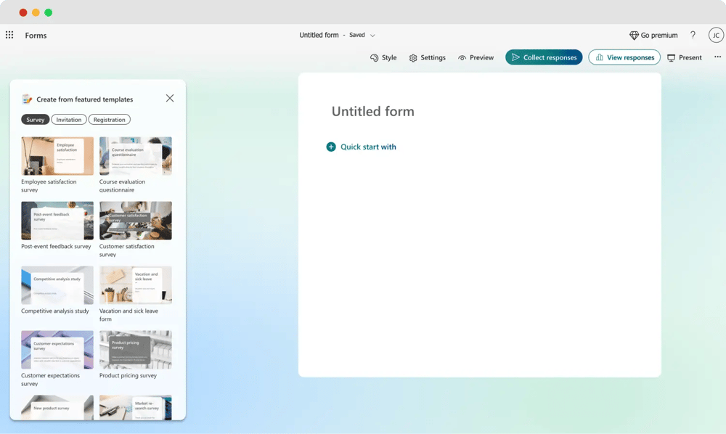
Task: Click the Collect responses button
Action: pos(544,57)
